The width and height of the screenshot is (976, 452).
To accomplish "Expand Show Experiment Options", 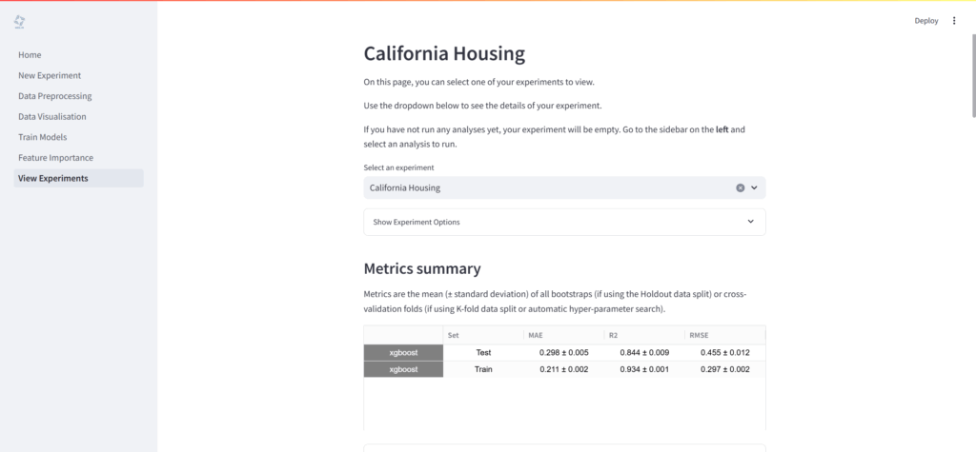I will coord(564,222).
